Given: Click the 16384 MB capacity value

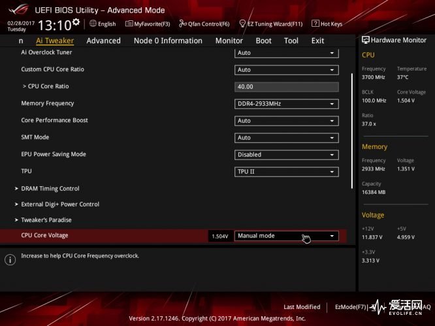Looking at the screenshot, I should point(374,192).
